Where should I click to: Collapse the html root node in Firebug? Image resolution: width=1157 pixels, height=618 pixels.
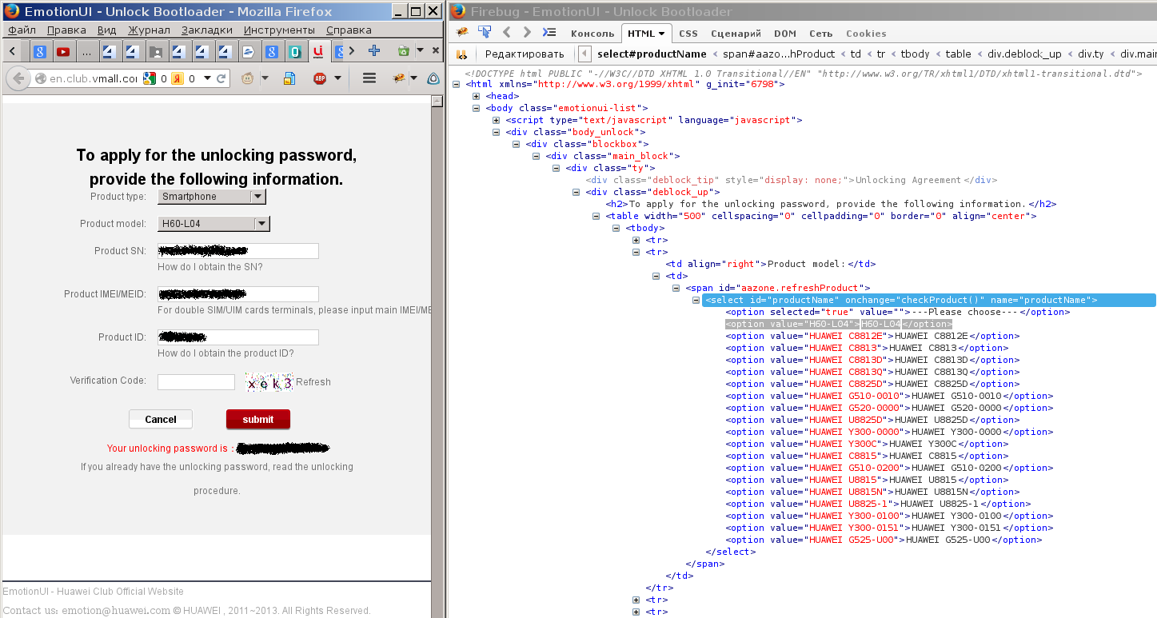point(456,84)
